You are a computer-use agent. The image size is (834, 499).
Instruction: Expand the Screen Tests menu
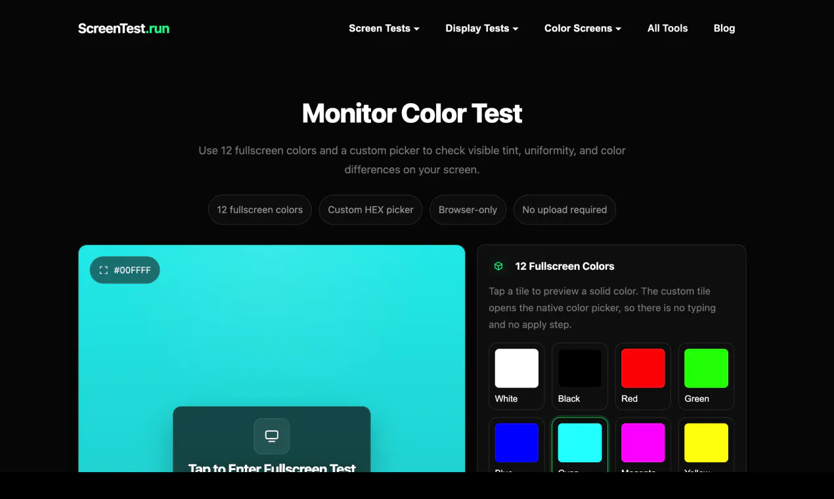(x=384, y=28)
